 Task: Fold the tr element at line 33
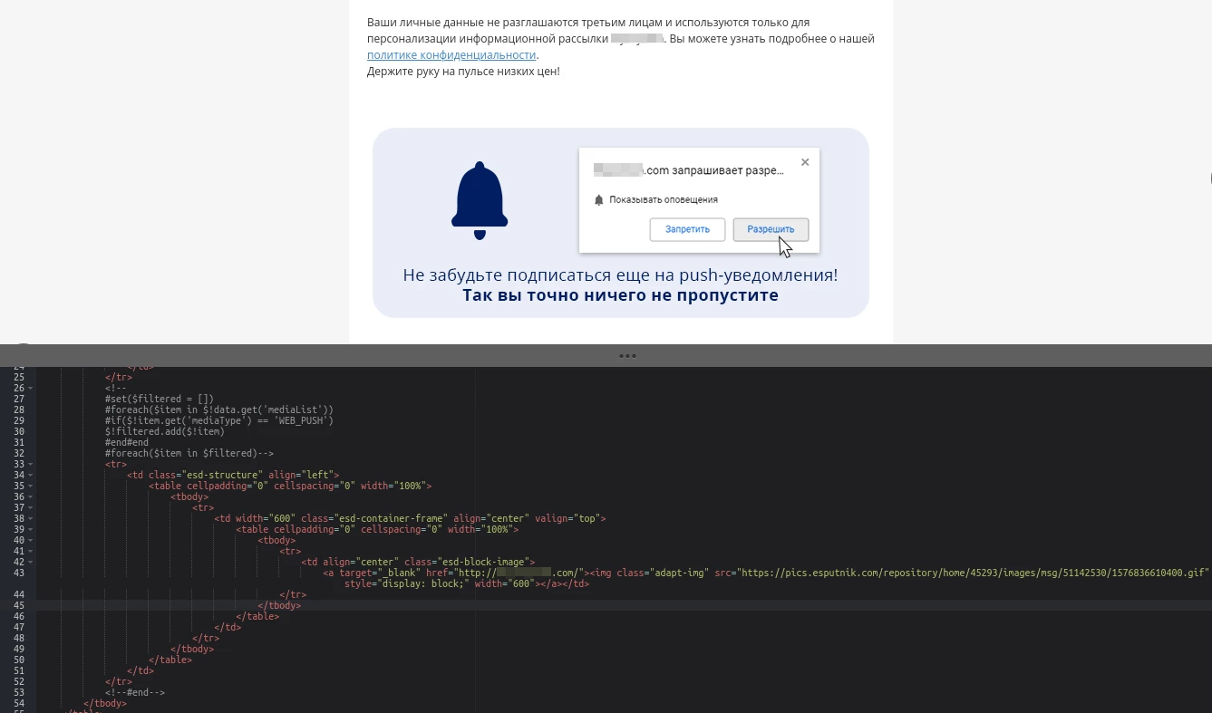(x=31, y=464)
